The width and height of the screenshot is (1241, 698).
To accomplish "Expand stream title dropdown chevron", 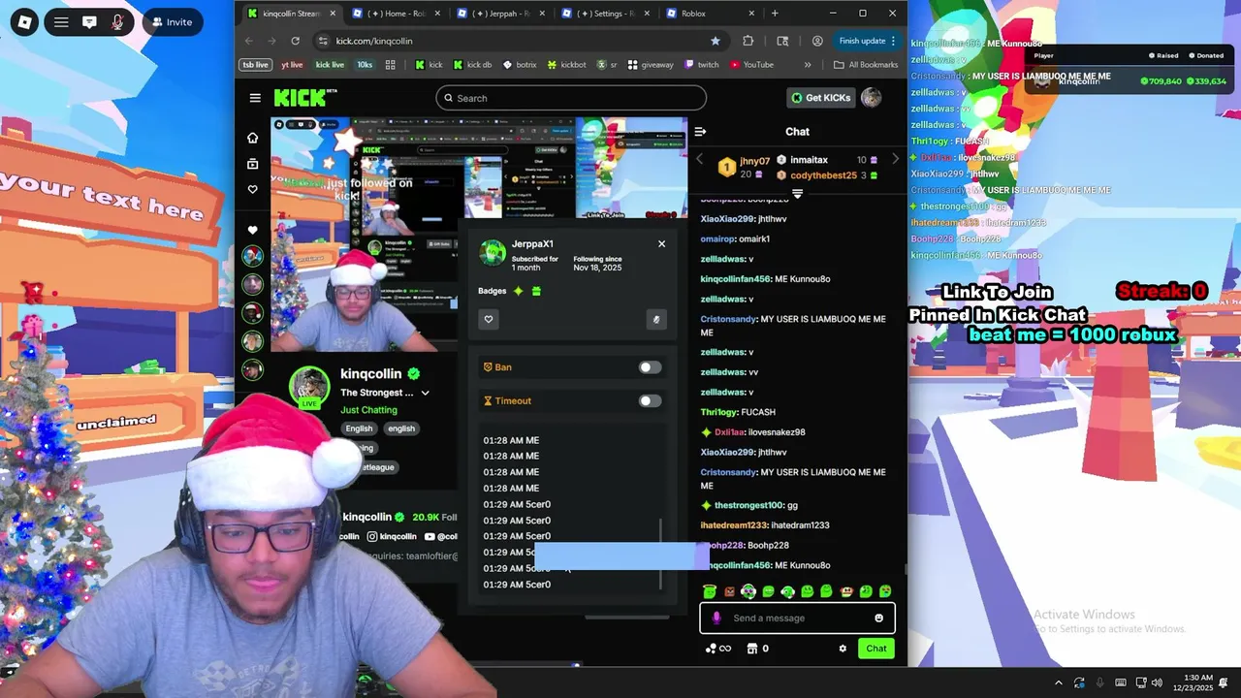I will (x=425, y=394).
